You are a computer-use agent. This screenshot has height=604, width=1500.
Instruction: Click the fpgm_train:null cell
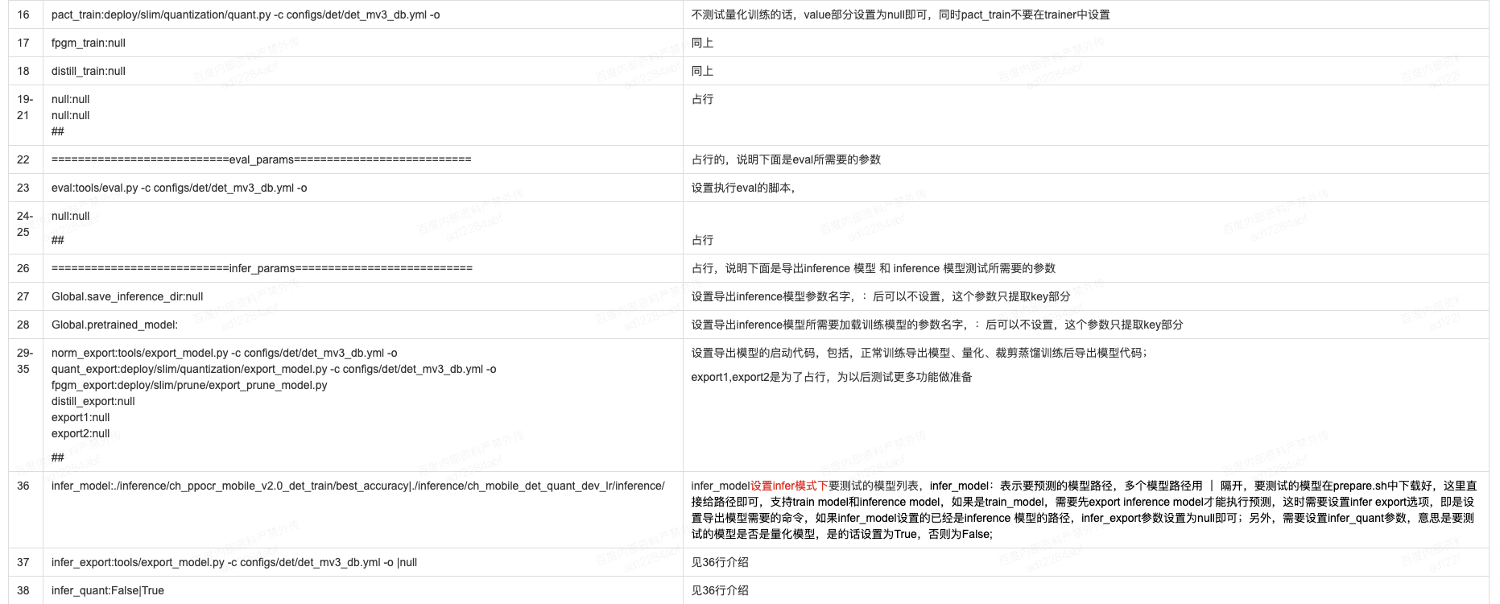(x=362, y=43)
